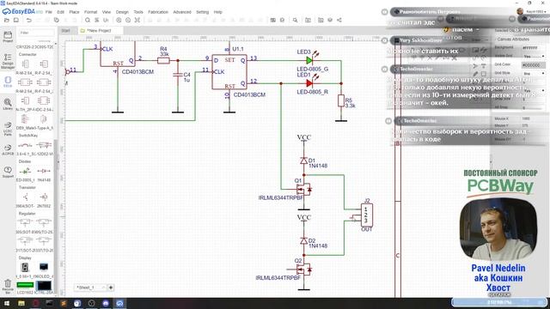Open the Advanced menu
Viewport: 550px width, 309px height.
point(182,12)
